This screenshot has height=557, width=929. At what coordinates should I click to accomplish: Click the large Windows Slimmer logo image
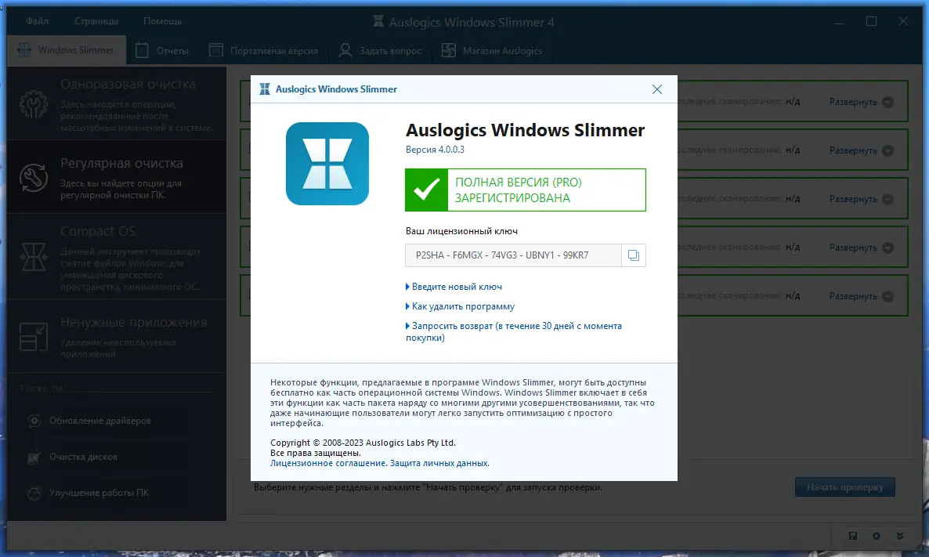click(x=327, y=164)
